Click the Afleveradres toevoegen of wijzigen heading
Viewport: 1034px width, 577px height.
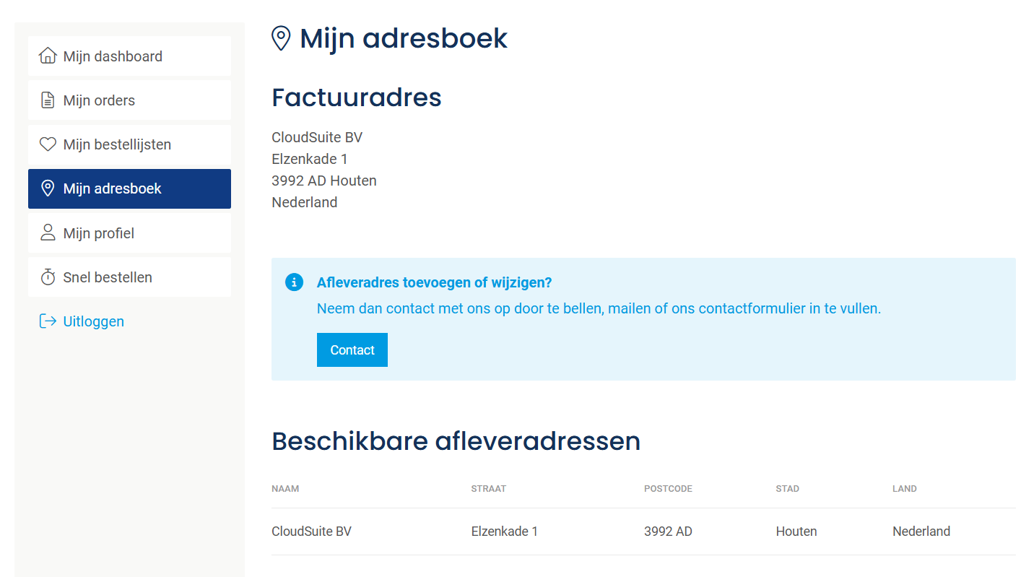(x=434, y=282)
